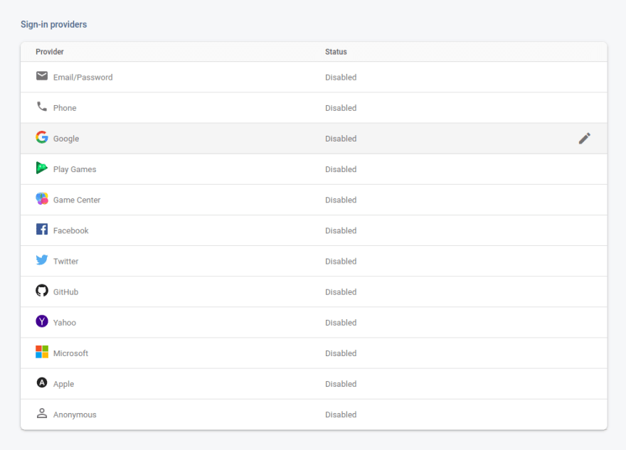The height and width of the screenshot is (450, 626).
Task: Click Disabled status in GitHub row
Action: [341, 292]
